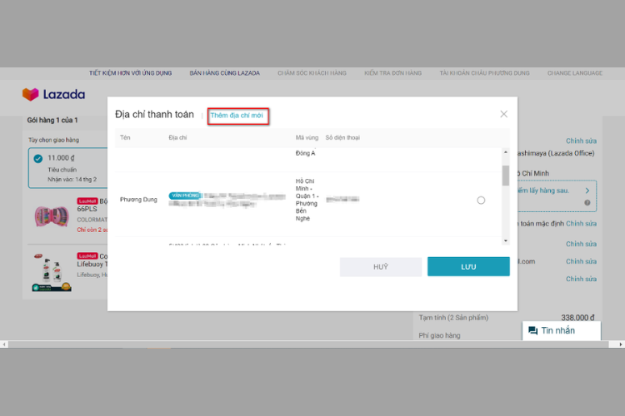The image size is (625, 416).
Task: Click the Hồ Chí Minh Quận 1 region cell
Action: pos(307,200)
